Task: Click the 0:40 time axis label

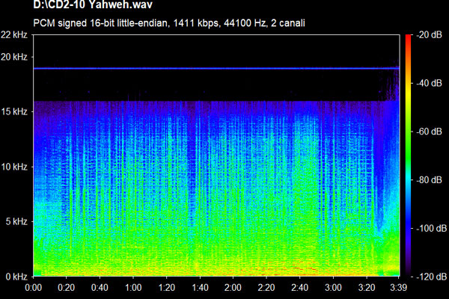Action: (100, 287)
